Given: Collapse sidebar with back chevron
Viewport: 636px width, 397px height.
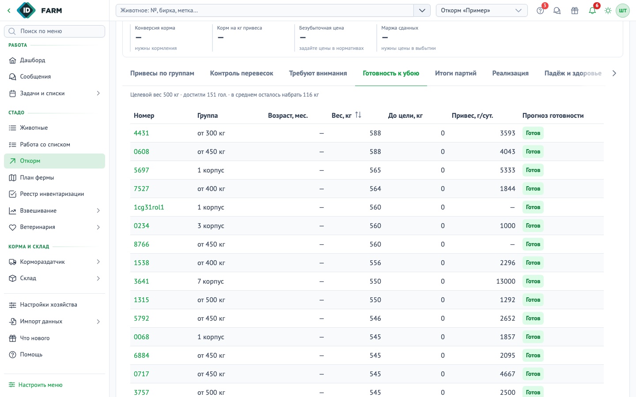Looking at the screenshot, I should (x=9, y=11).
